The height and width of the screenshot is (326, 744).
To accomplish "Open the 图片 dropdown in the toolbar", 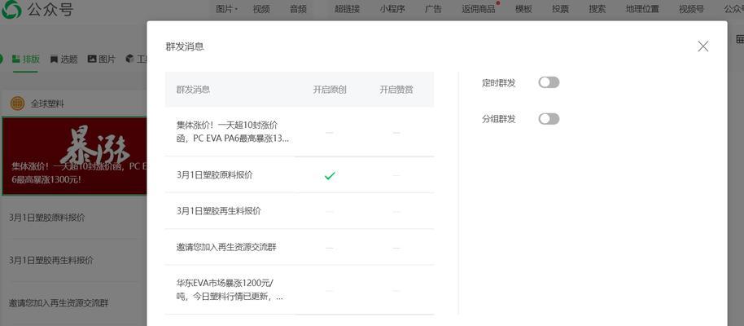I will [226, 8].
